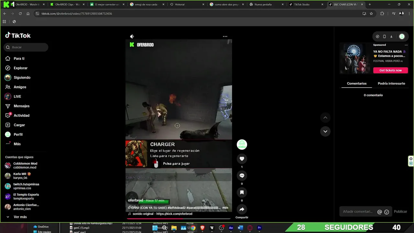
Task: Bookmark this page with the star icon
Action: point(371,14)
